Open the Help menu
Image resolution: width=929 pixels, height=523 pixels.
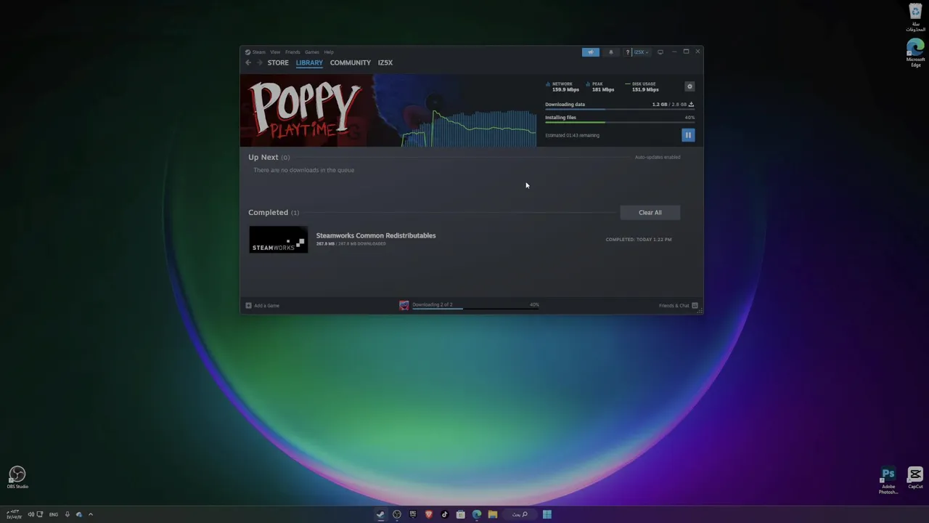point(329,52)
